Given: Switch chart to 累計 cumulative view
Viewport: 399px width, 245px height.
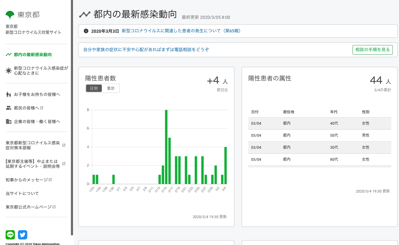Looking at the screenshot, I should coord(111,88).
